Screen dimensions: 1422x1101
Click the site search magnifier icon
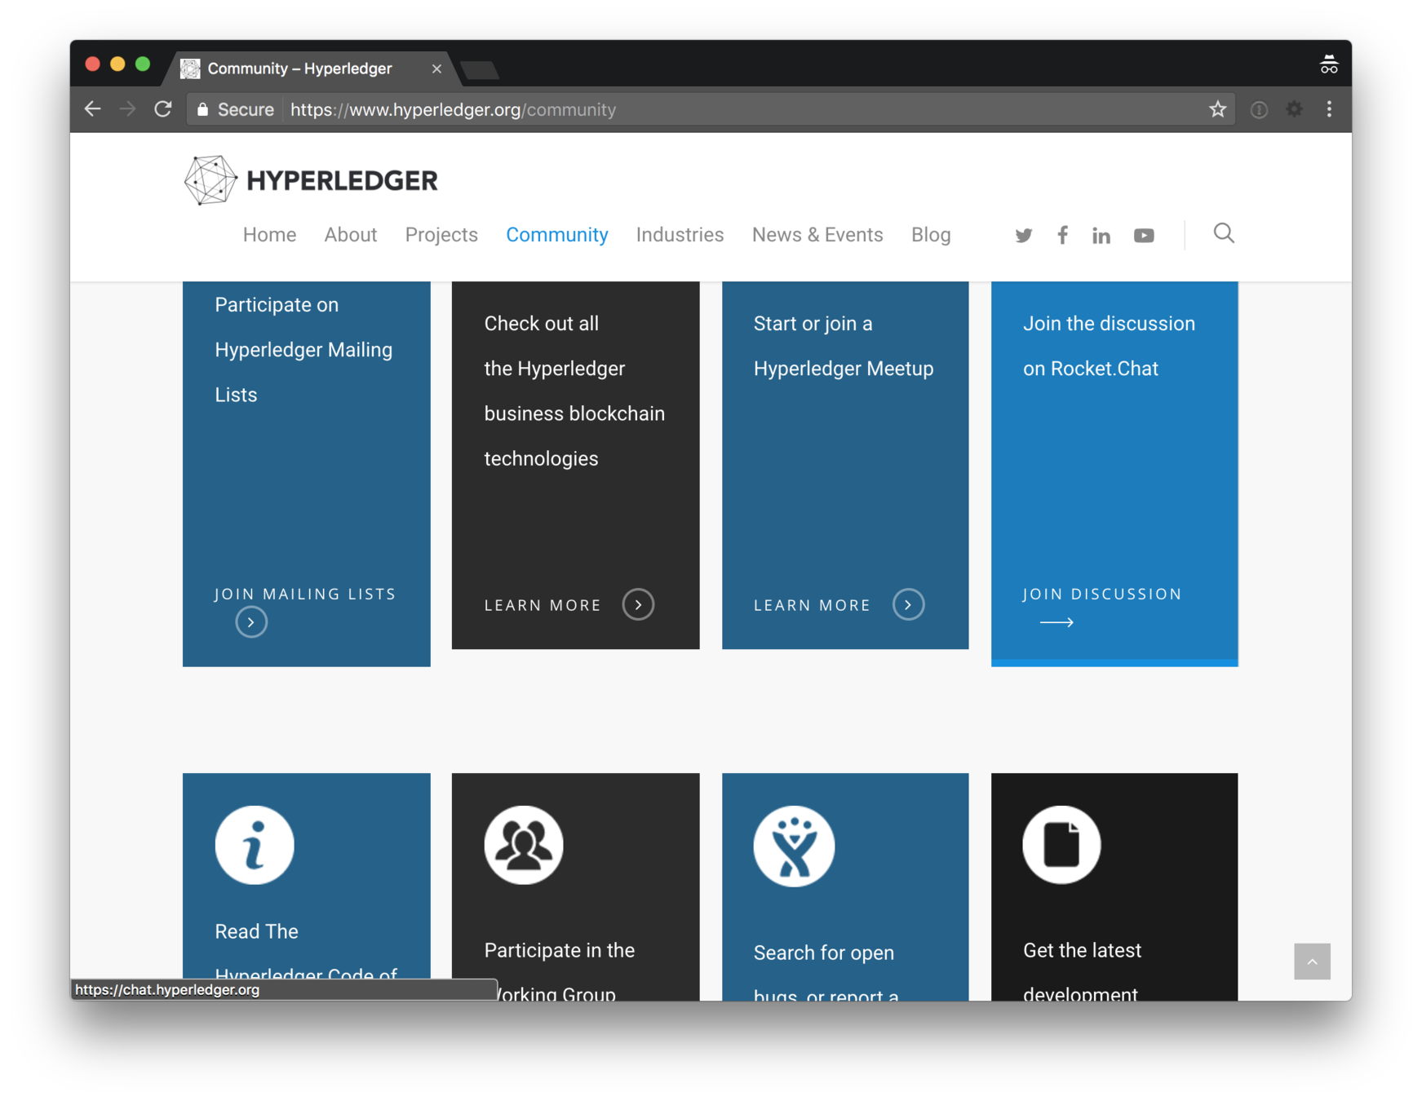click(1223, 233)
